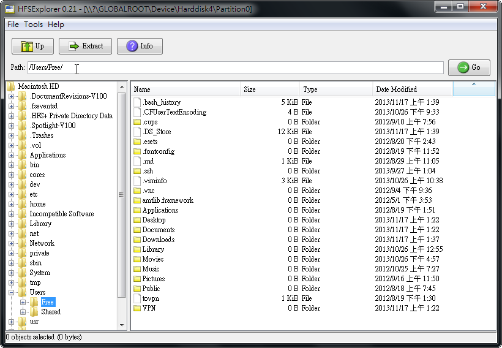
Task: Click the Go button
Action: click(469, 67)
